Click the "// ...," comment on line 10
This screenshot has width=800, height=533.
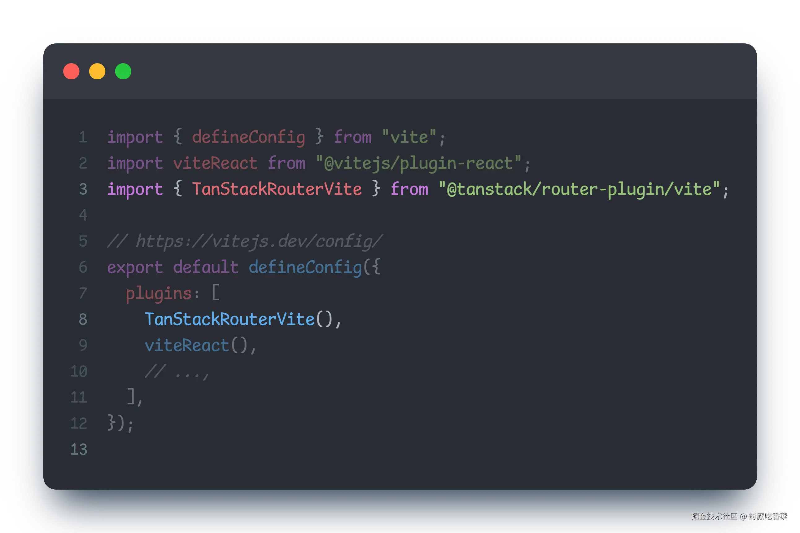click(x=177, y=372)
